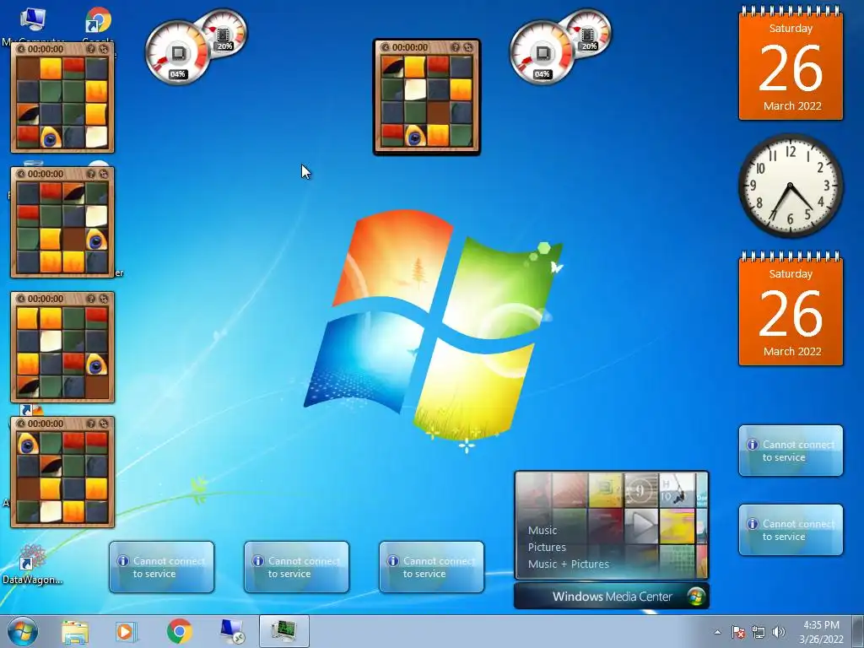Click film countdown 9 thumbnail in Media Center
Image resolution: width=864 pixels, height=648 pixels.
(641, 490)
